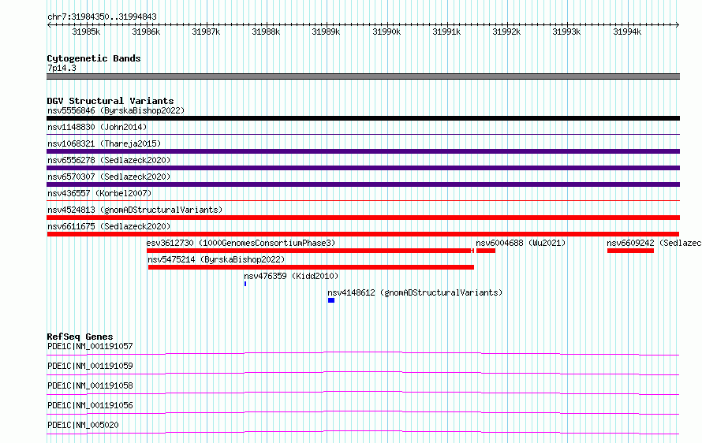Screen dimensions: 702x443
Task: Click the blue nsv4148612 variant block
Action: coord(331,300)
